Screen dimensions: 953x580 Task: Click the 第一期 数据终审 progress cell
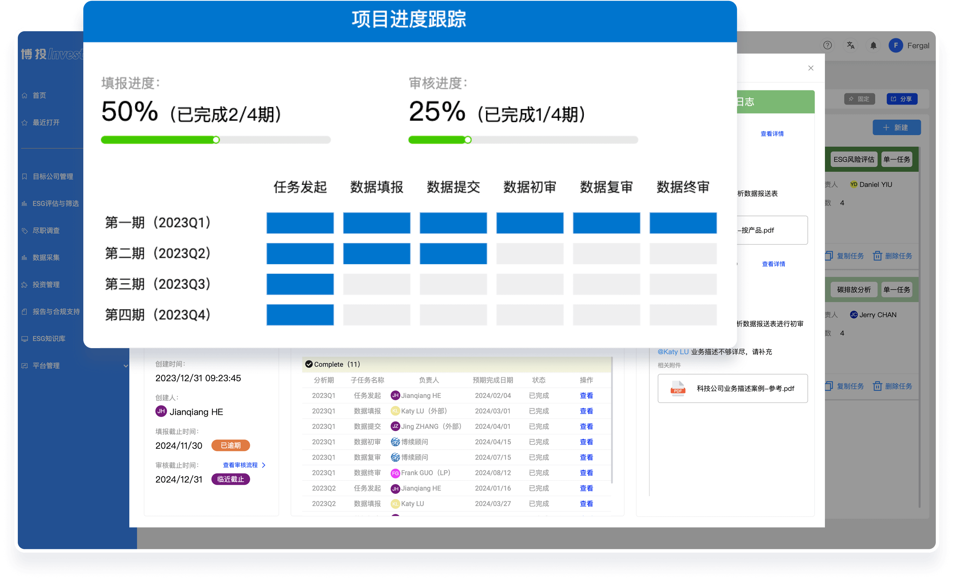(683, 223)
